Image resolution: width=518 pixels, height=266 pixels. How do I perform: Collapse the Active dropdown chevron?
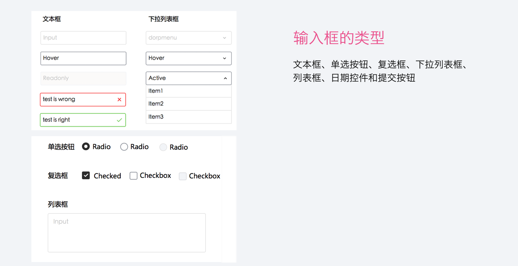click(x=225, y=78)
